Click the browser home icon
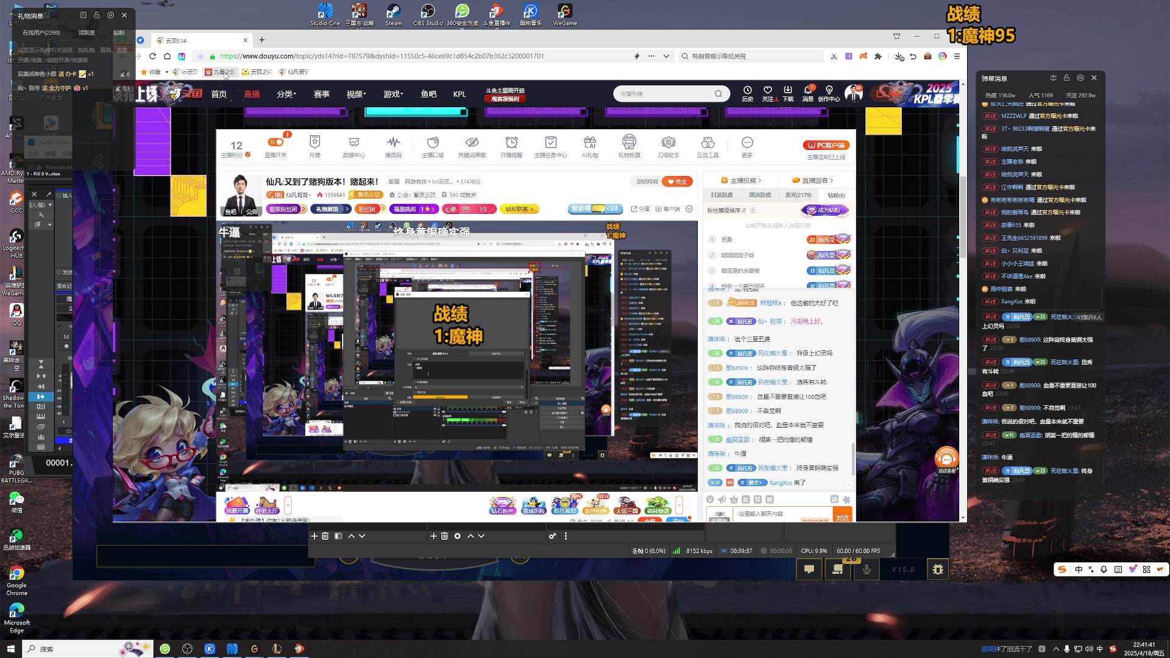 point(167,56)
